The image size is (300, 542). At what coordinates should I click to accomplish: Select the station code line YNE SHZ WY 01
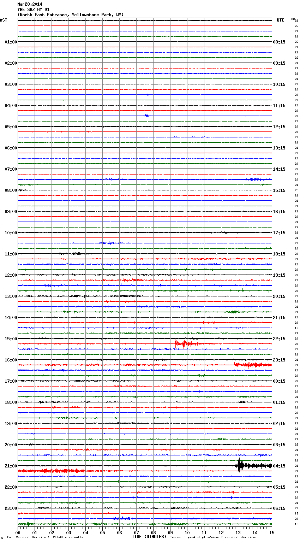click(x=34, y=10)
